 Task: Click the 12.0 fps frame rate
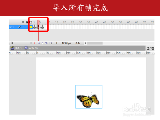[66, 43]
